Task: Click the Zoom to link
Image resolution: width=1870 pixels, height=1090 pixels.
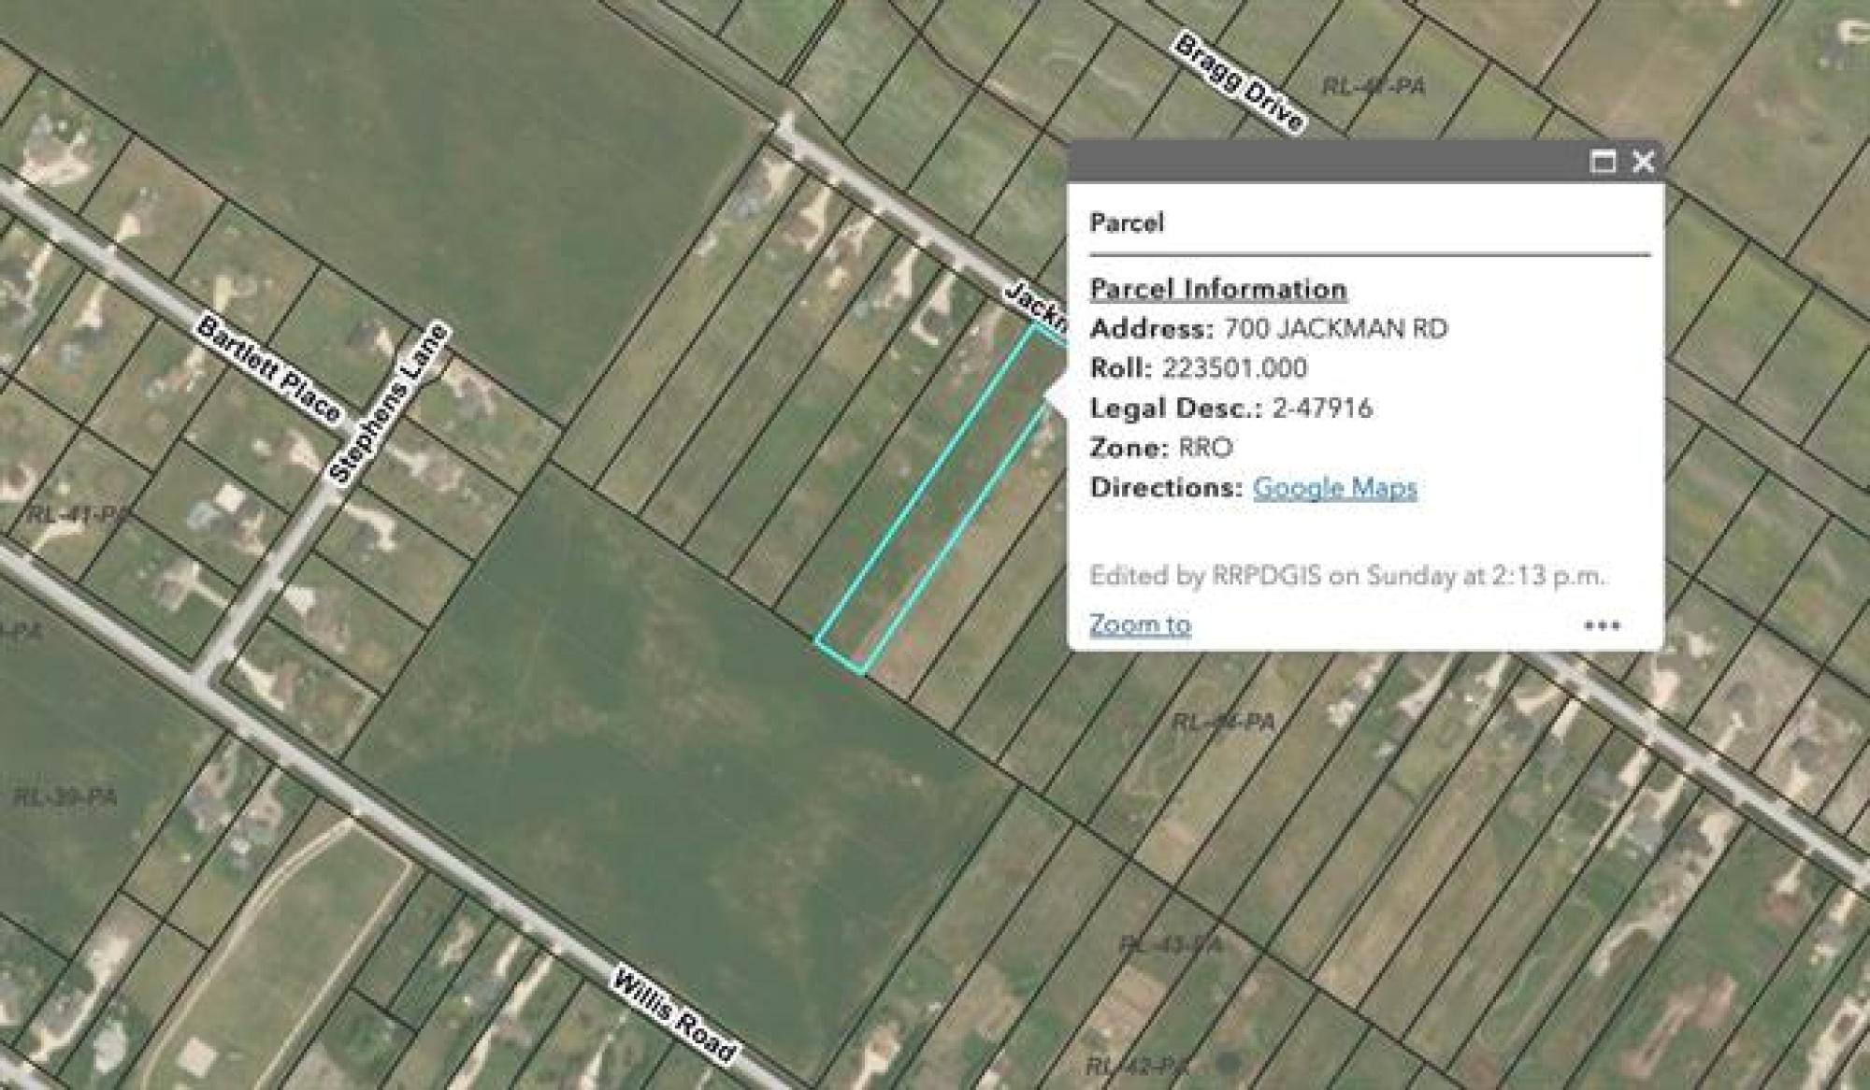Action: pyautogui.click(x=1140, y=624)
